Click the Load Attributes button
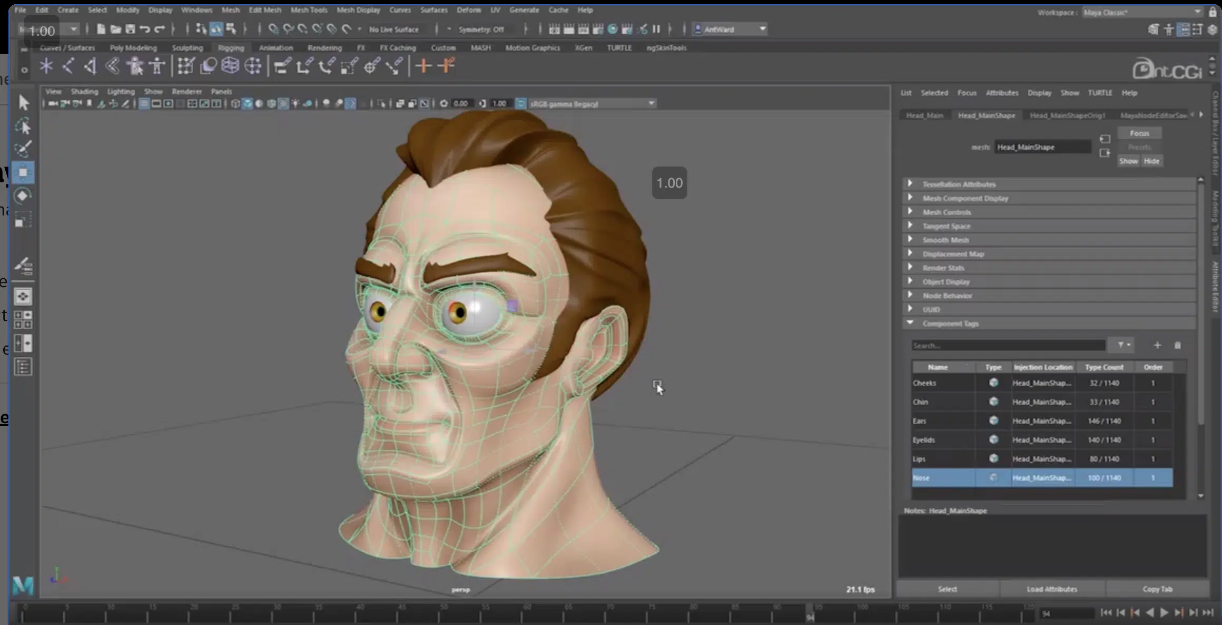This screenshot has height=625, width=1222. point(1051,589)
